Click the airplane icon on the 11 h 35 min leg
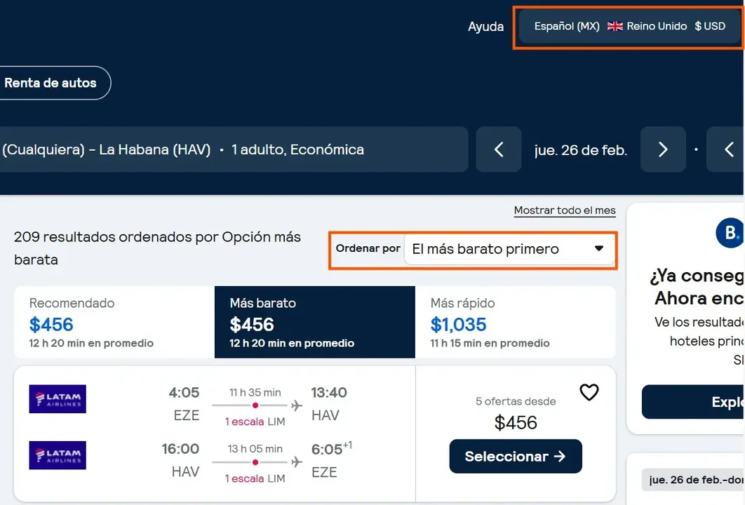 [297, 405]
